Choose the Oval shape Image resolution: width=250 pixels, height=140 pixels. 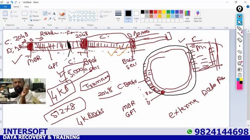(x=78, y=12)
